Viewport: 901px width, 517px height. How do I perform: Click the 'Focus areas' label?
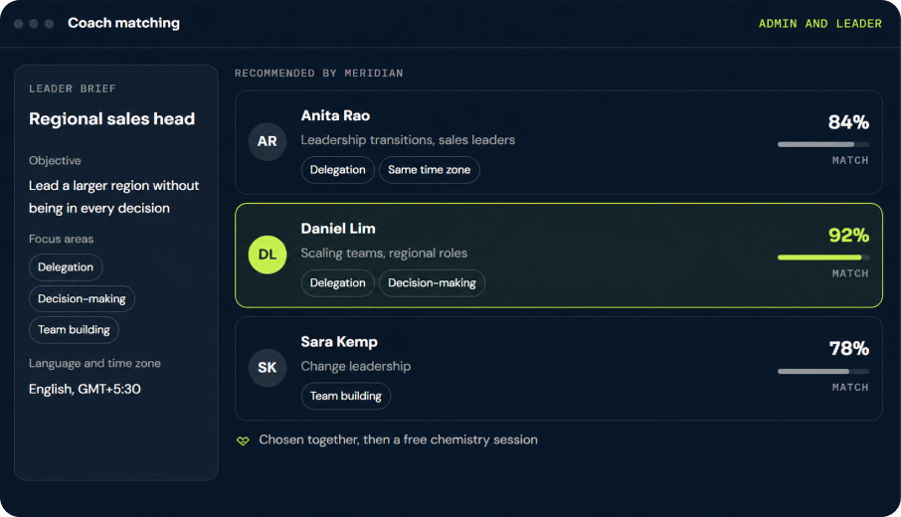click(61, 239)
